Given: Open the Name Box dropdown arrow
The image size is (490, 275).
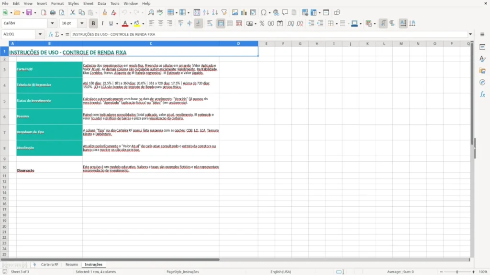Looking at the screenshot, I should pos(40,34).
